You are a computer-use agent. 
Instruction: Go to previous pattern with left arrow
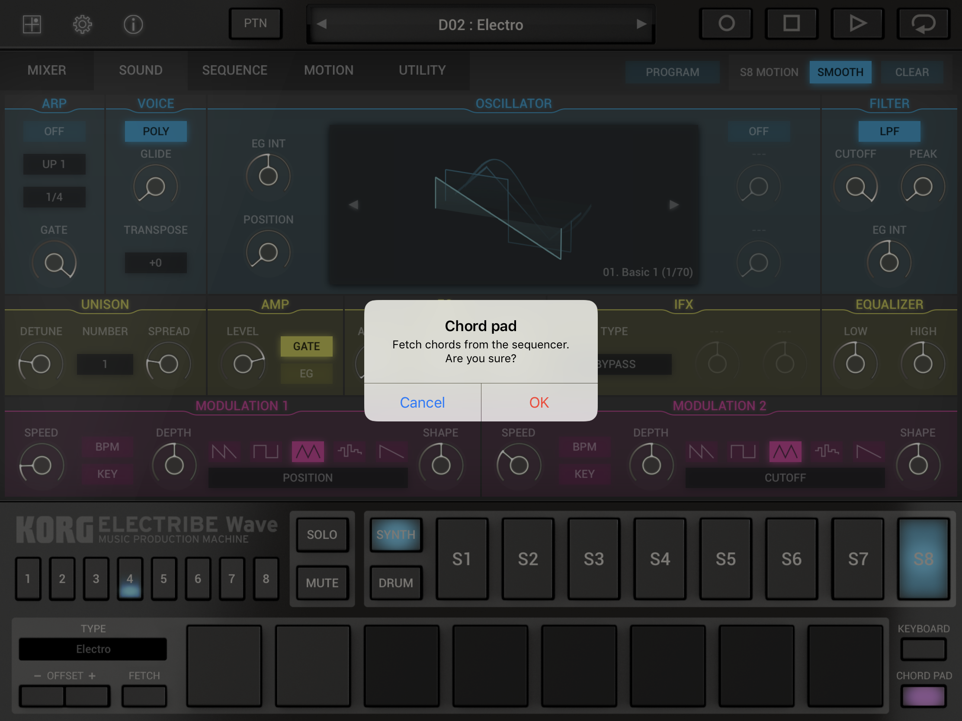(322, 24)
